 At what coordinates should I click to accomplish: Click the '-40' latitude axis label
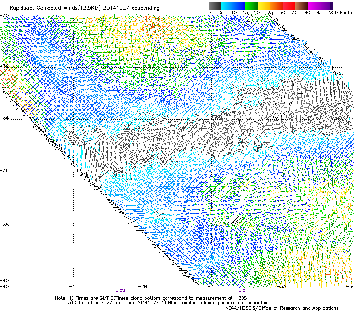pos(4,280)
